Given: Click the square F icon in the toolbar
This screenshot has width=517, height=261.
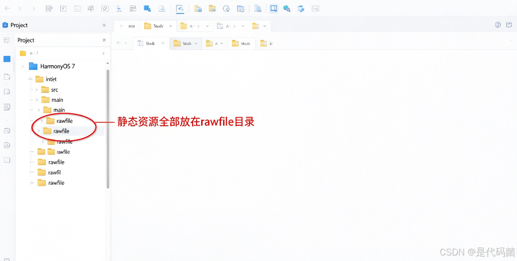Looking at the screenshot, I should (63, 8).
